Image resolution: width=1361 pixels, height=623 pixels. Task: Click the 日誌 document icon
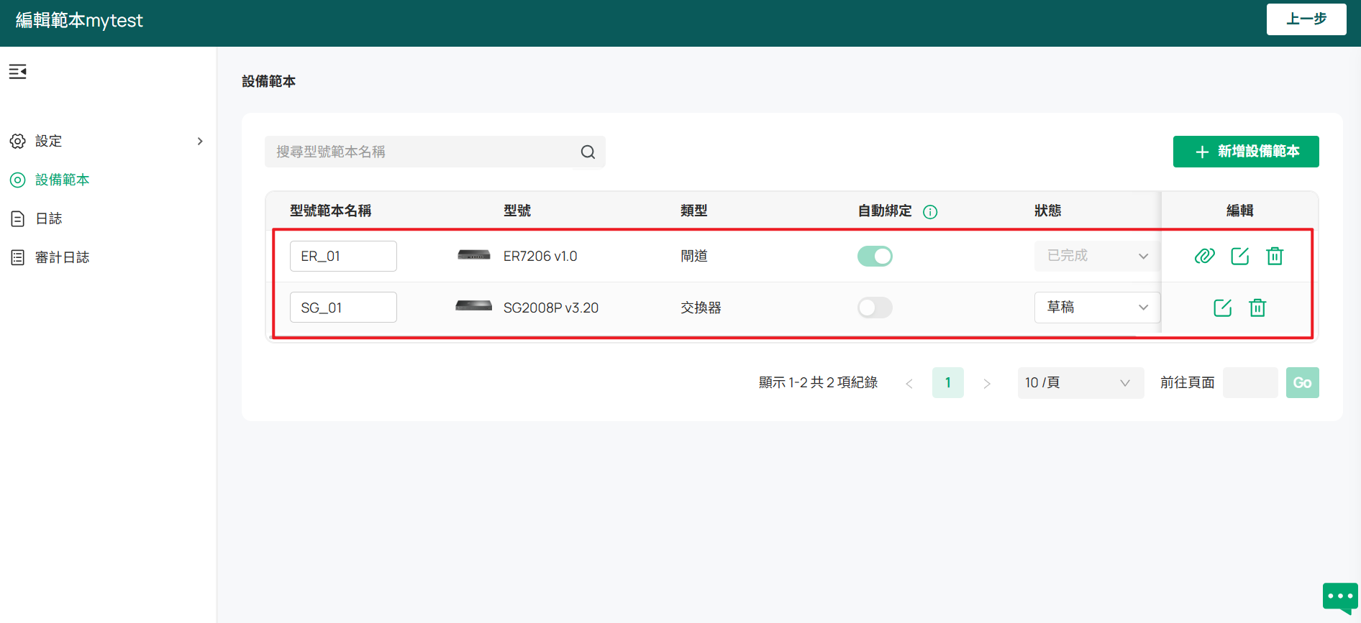pyautogui.click(x=18, y=218)
